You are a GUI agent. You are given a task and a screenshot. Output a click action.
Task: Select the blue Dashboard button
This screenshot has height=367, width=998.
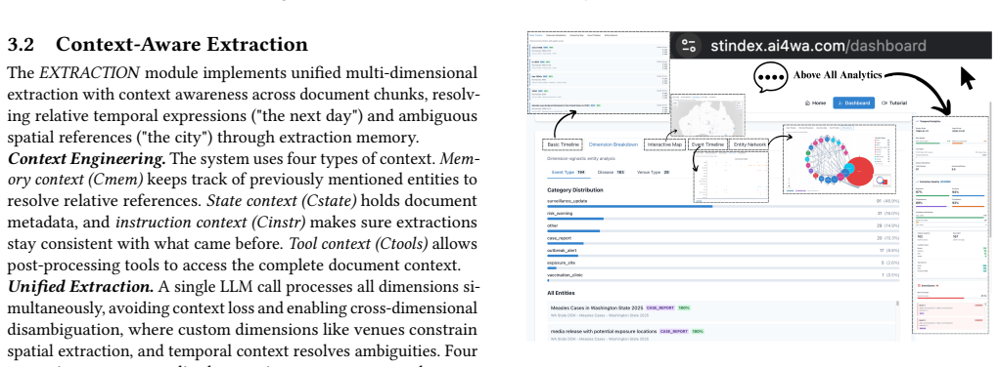853,102
